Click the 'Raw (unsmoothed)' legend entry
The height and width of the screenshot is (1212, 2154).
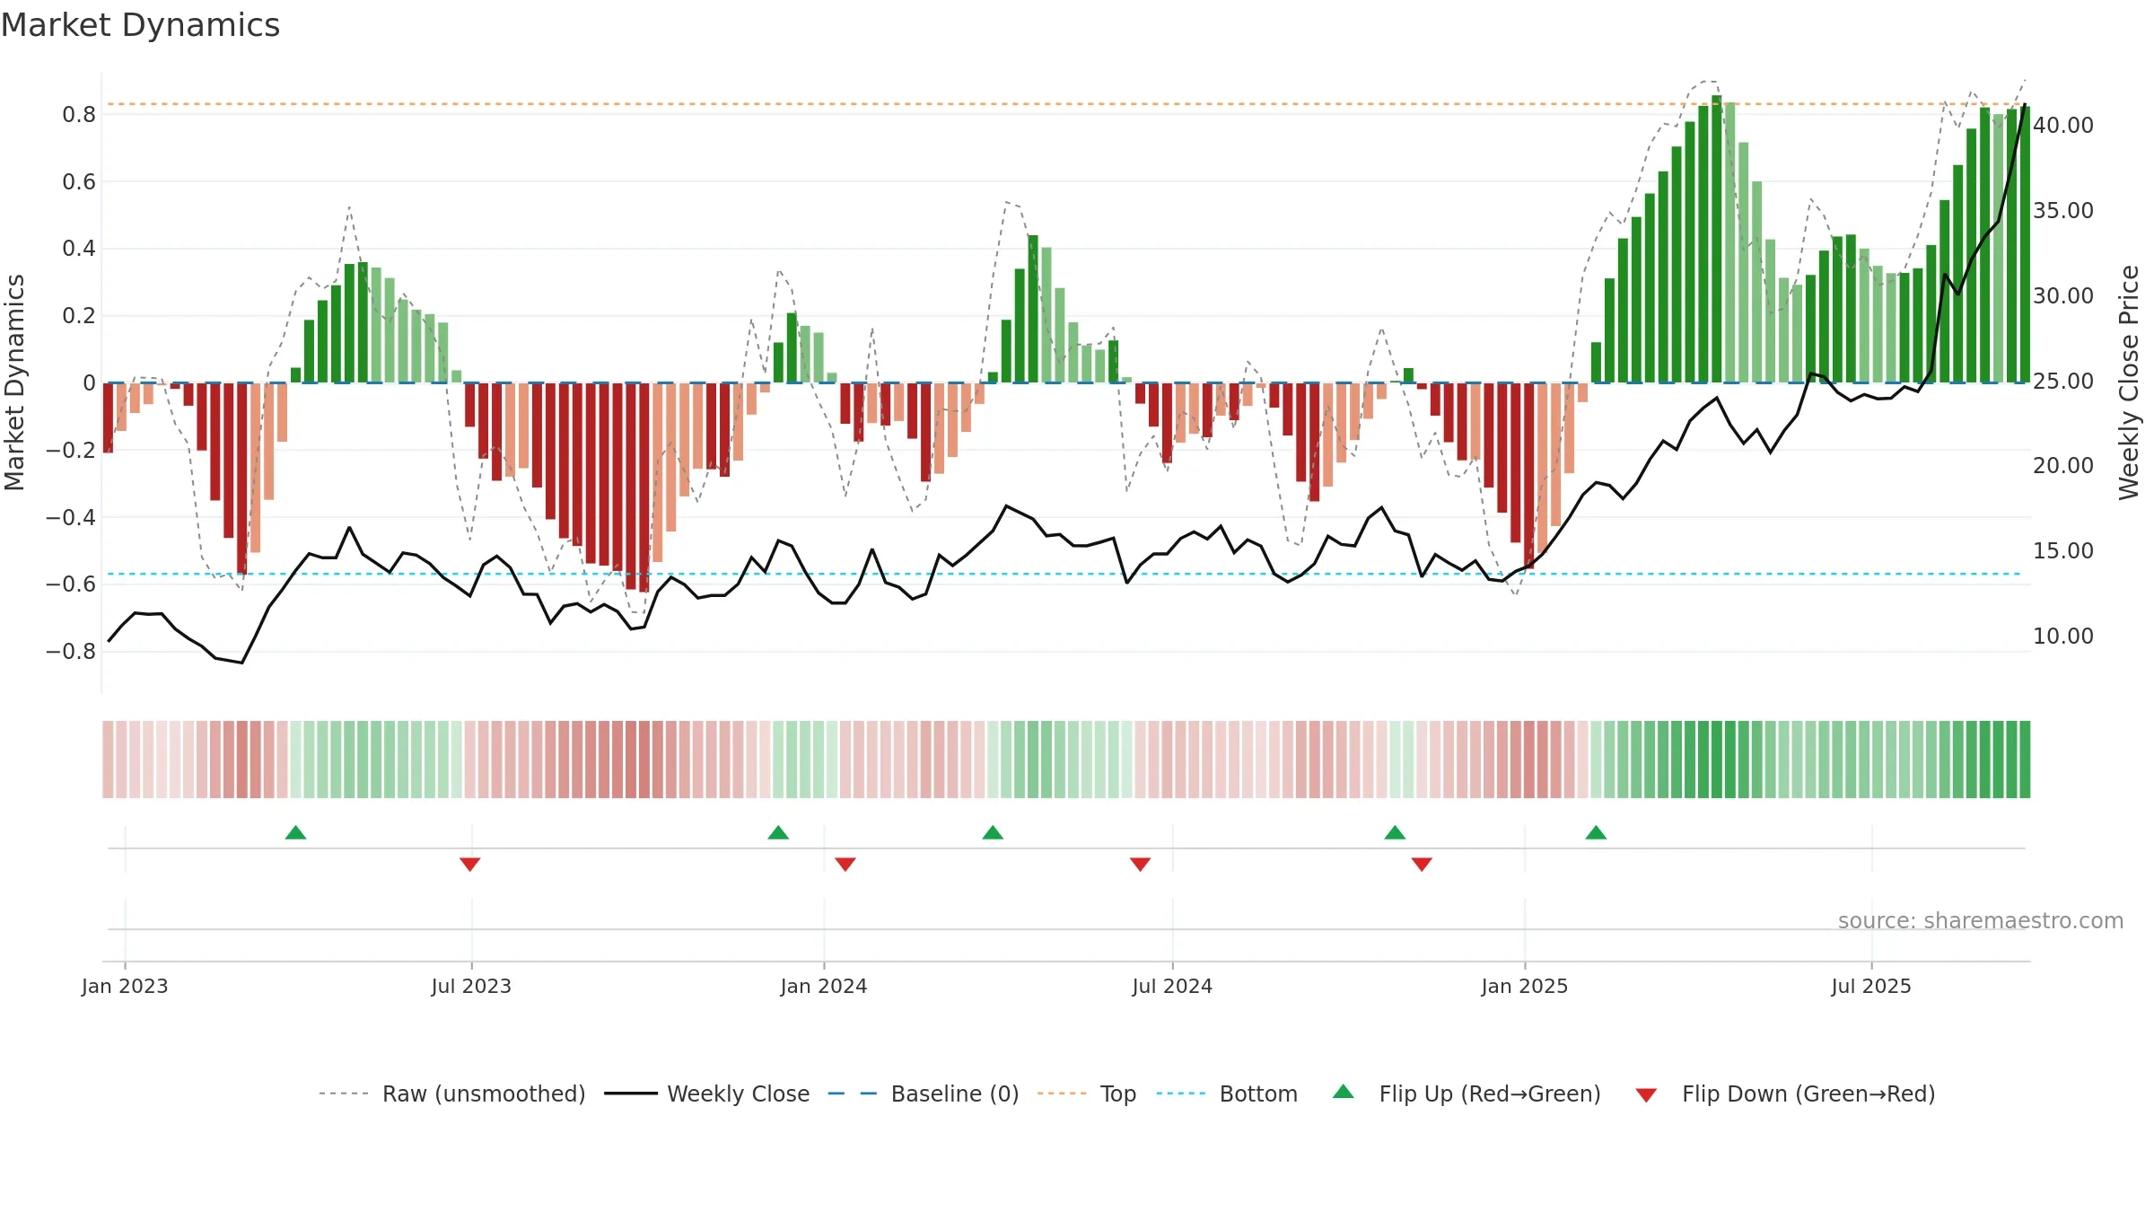pos(452,1093)
